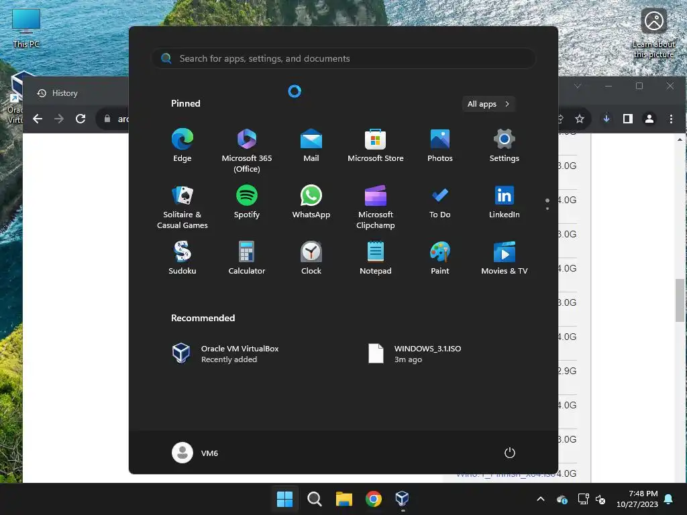Launch Microsoft 365 (Office)
The height and width of the screenshot is (515, 687).
click(247, 150)
